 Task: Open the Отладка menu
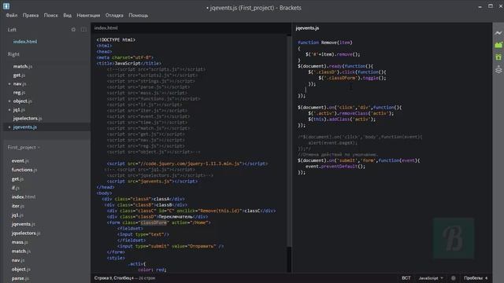[114, 16]
